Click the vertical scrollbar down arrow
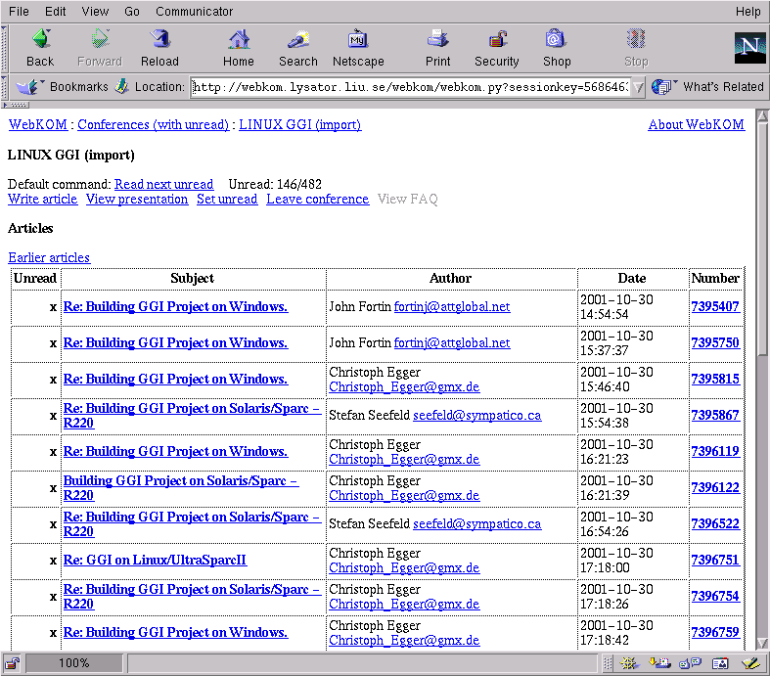The width and height of the screenshot is (770, 676). pos(762,643)
